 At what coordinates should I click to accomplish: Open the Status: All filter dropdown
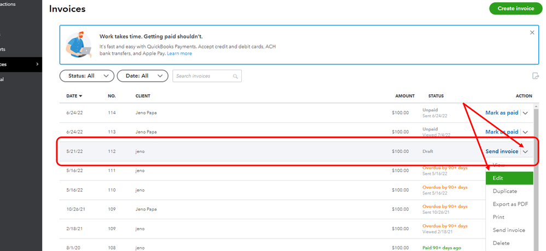click(86, 76)
